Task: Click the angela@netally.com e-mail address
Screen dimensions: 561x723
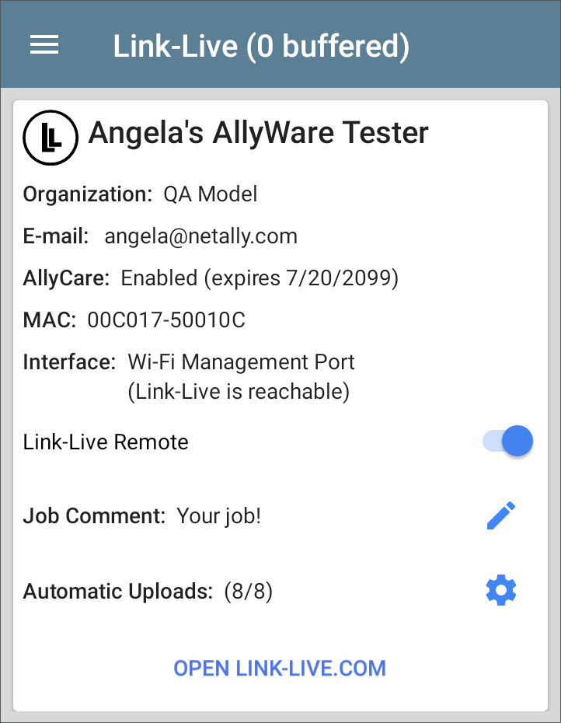Action: point(200,236)
